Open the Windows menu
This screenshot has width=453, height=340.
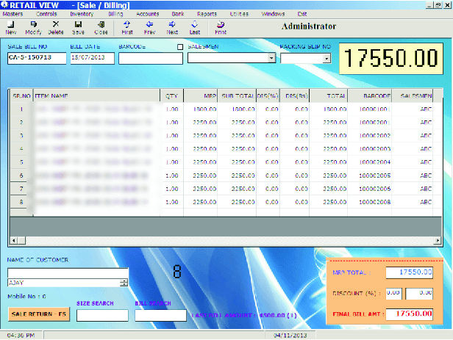point(273,14)
